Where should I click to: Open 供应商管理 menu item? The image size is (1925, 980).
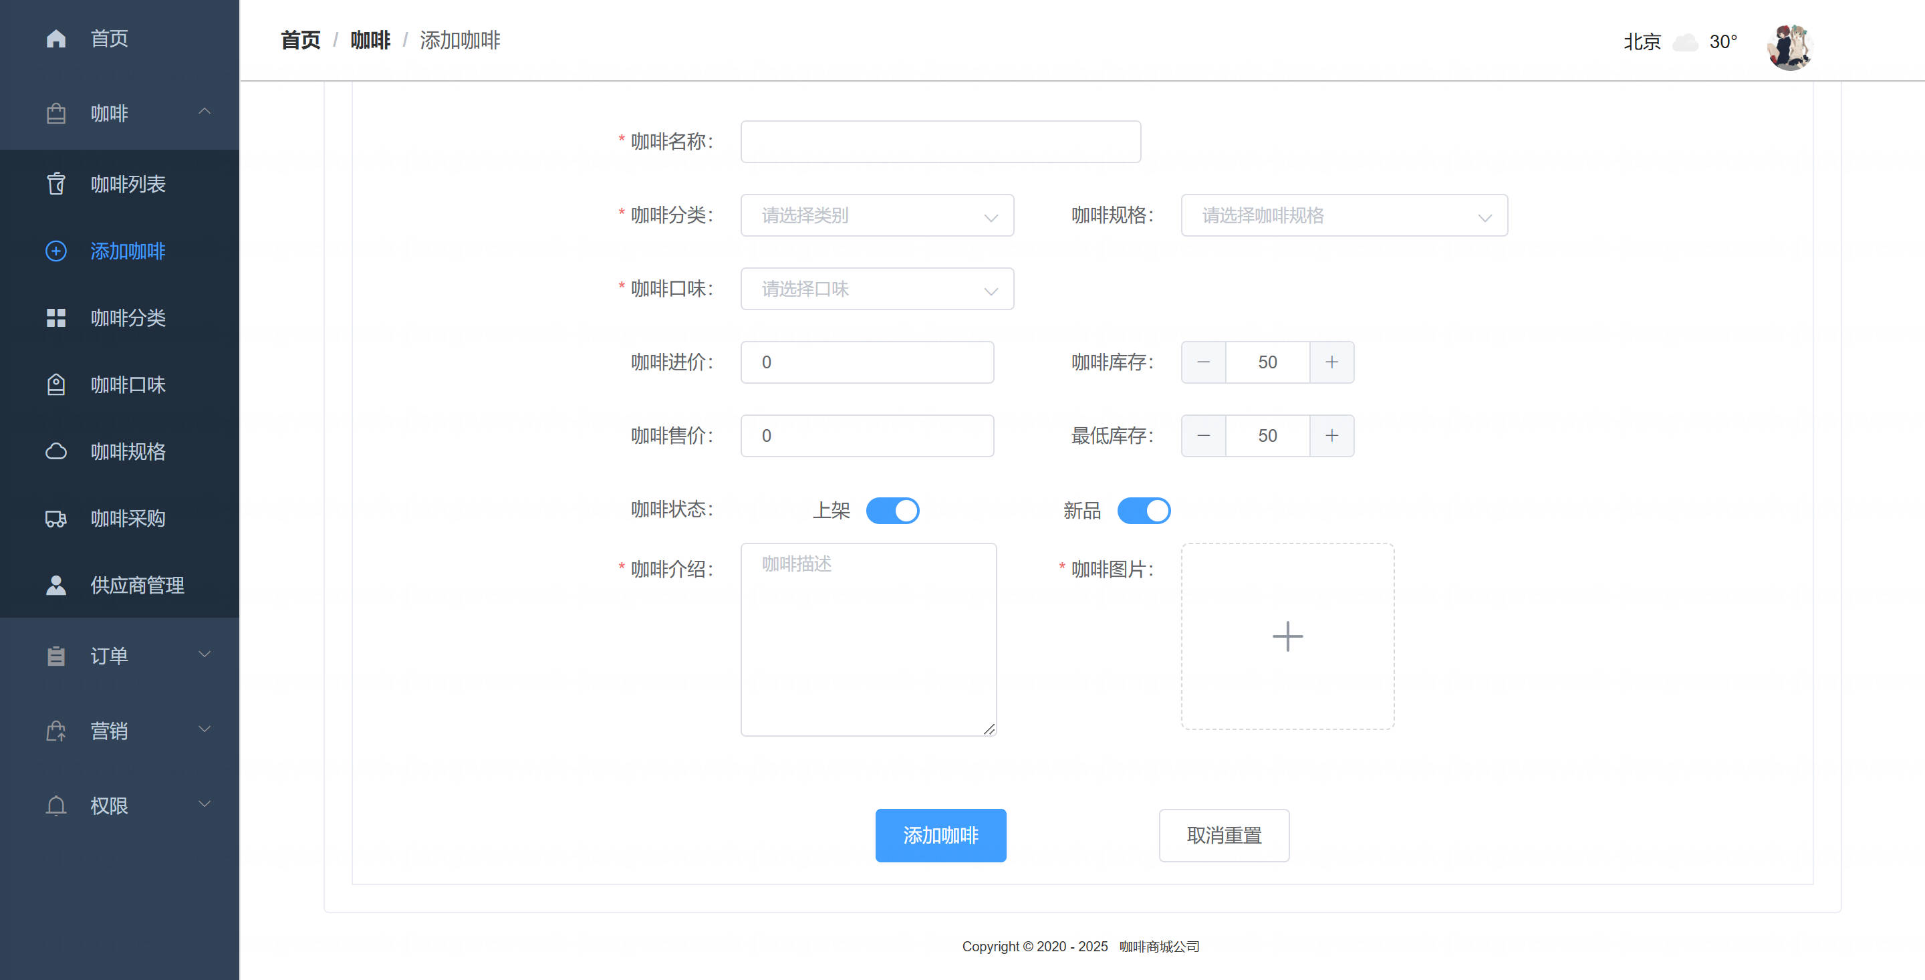click(120, 586)
